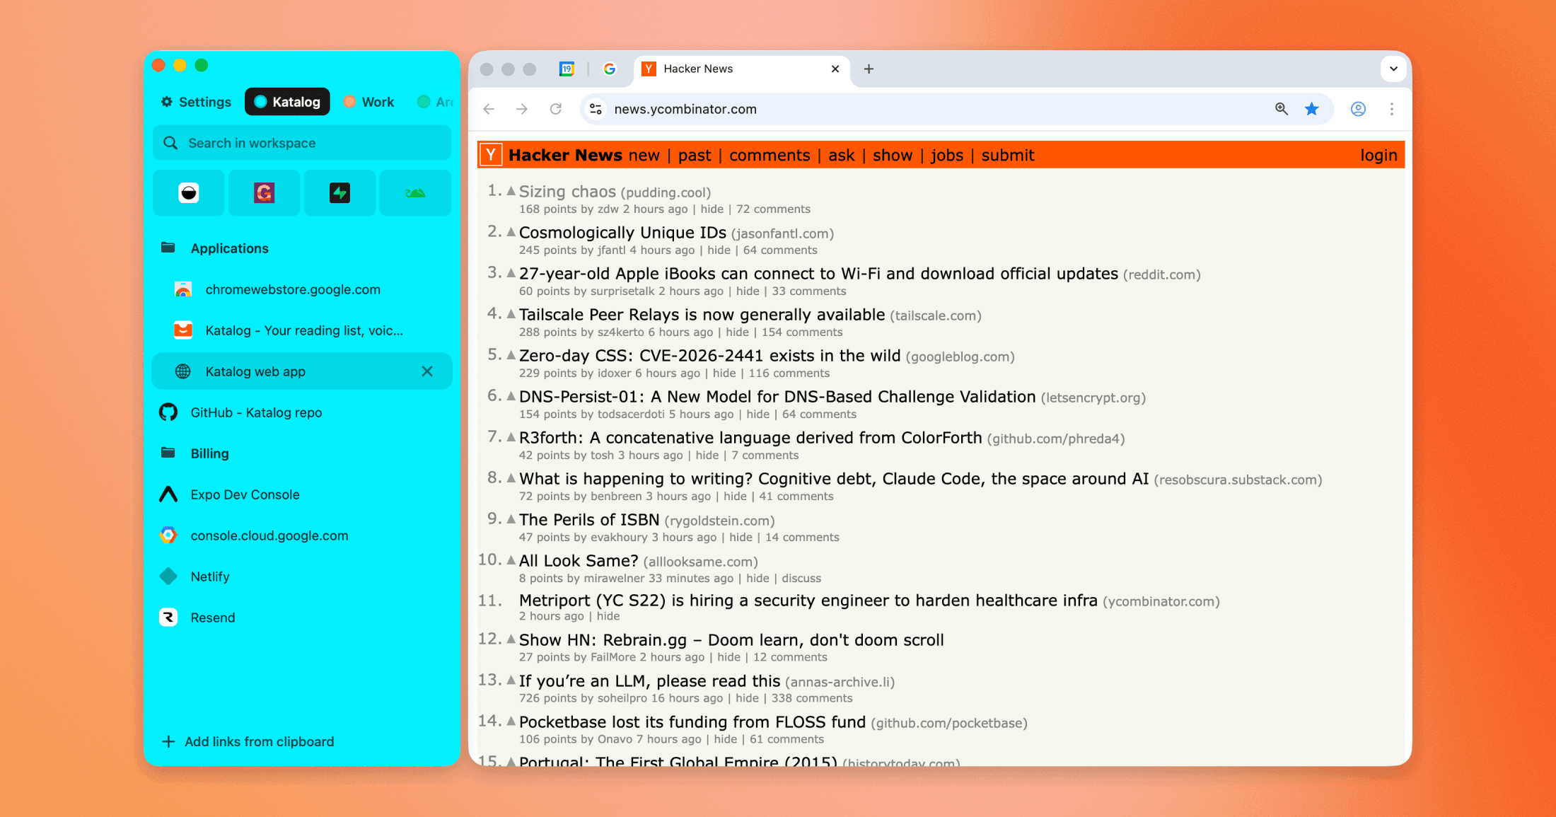
Task: Open Netlify from the sidebar
Action: tap(169, 576)
